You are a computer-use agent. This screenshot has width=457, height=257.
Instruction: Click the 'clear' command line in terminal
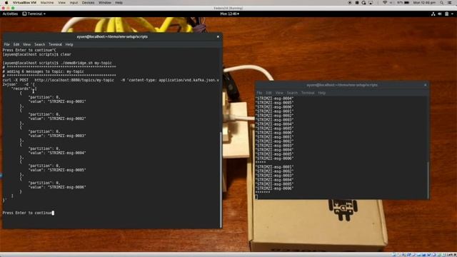(37, 54)
